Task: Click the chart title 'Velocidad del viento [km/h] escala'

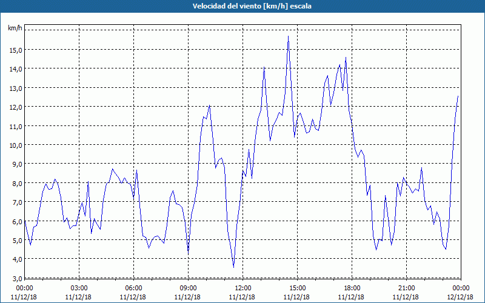Action: [242, 7]
